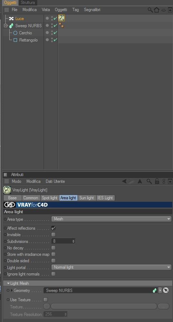Image resolution: width=173 pixels, height=322 pixels.
Task: Open the Modo menu in Attributi
Action: pyautogui.click(x=16, y=181)
